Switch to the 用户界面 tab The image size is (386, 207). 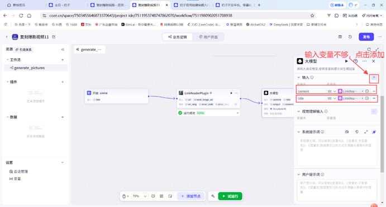[209, 37]
